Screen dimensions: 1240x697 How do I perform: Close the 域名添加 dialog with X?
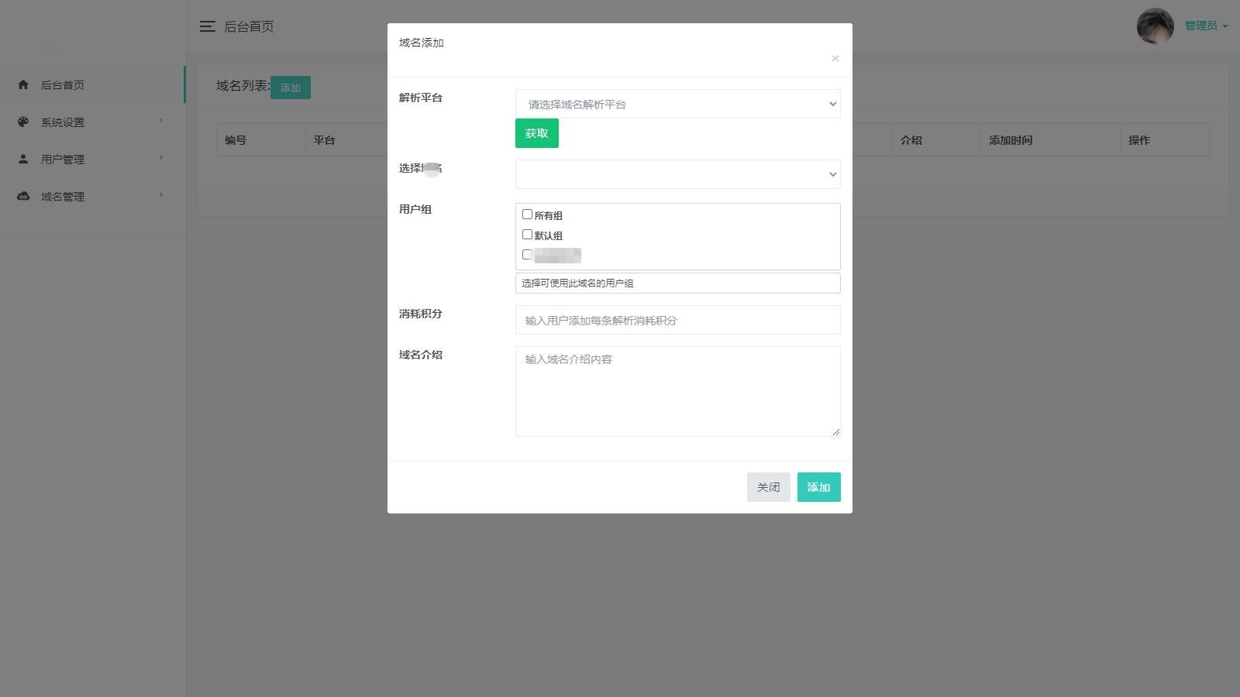click(835, 59)
